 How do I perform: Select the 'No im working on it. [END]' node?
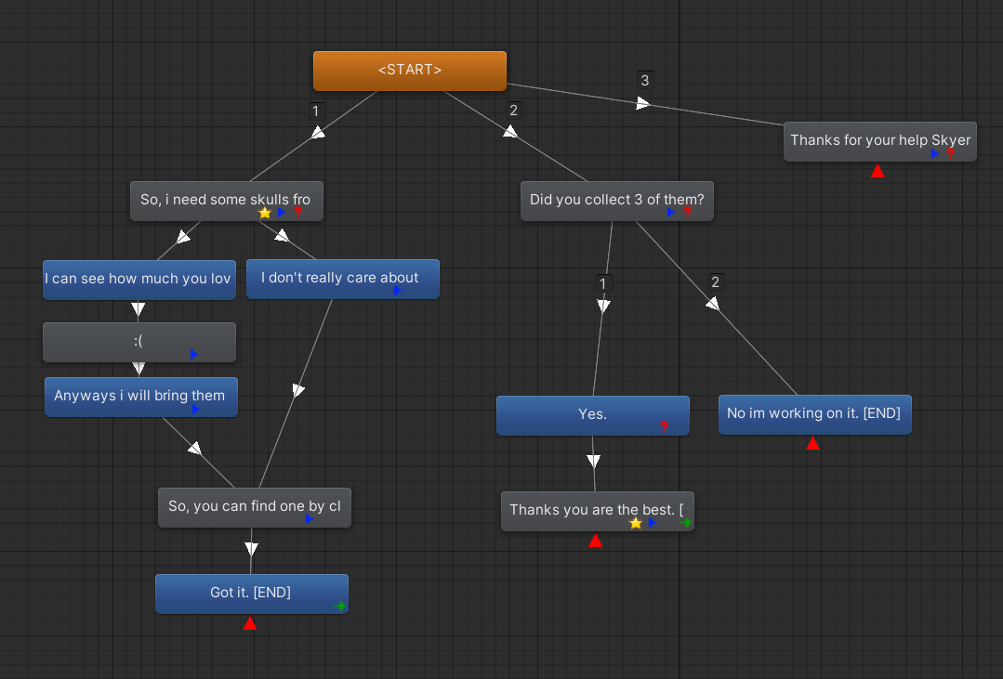[x=813, y=413]
